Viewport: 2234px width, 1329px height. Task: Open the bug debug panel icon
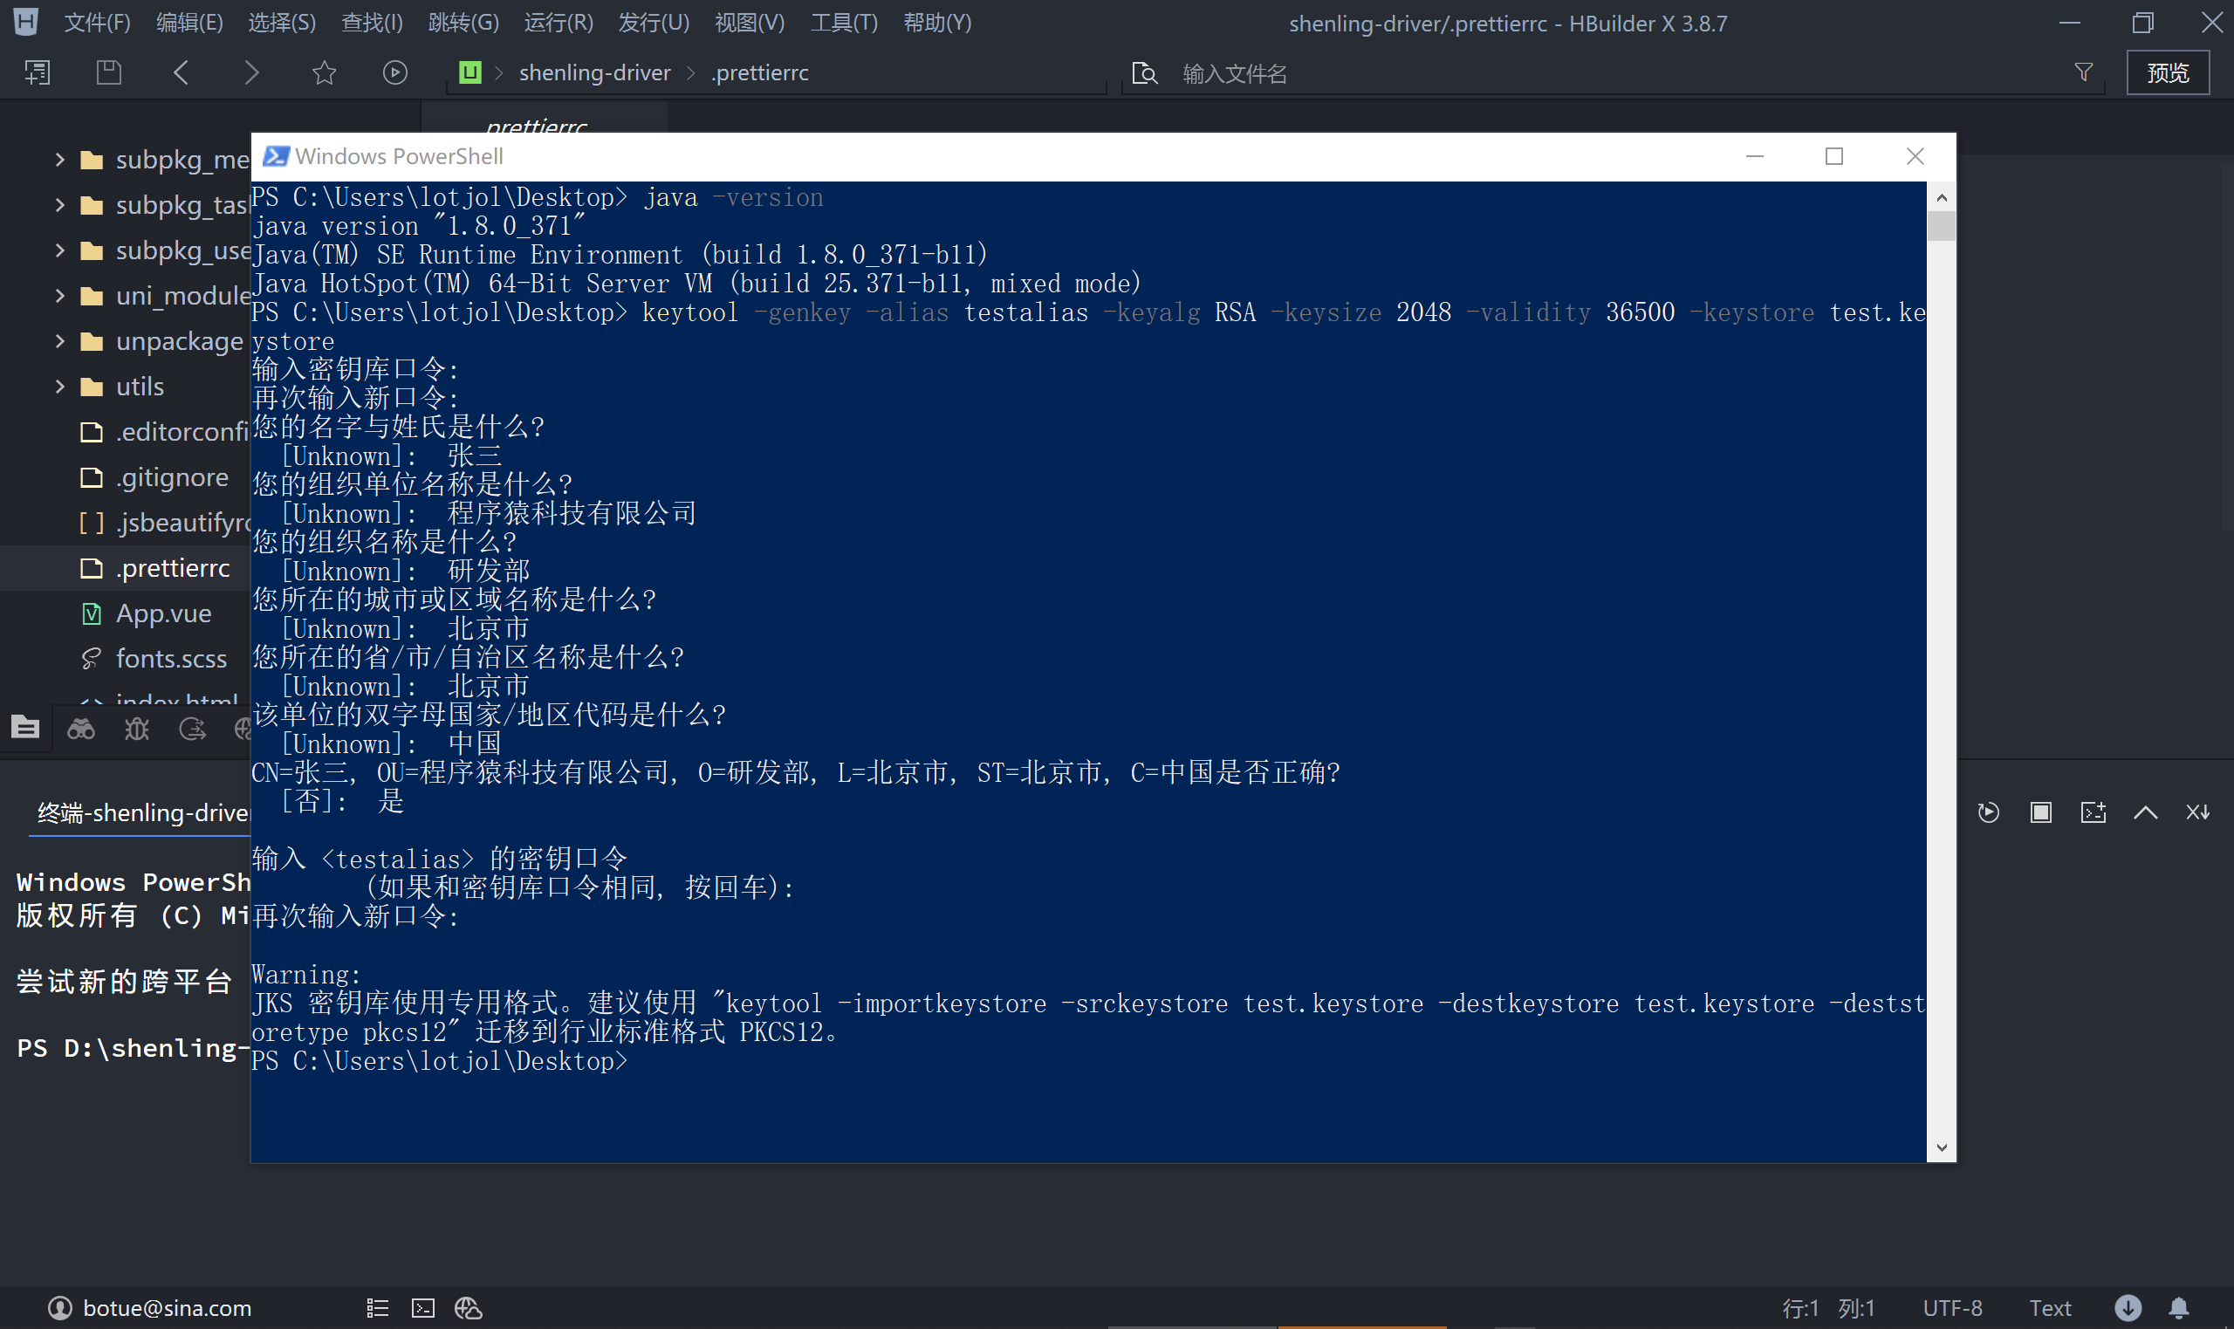click(x=137, y=729)
